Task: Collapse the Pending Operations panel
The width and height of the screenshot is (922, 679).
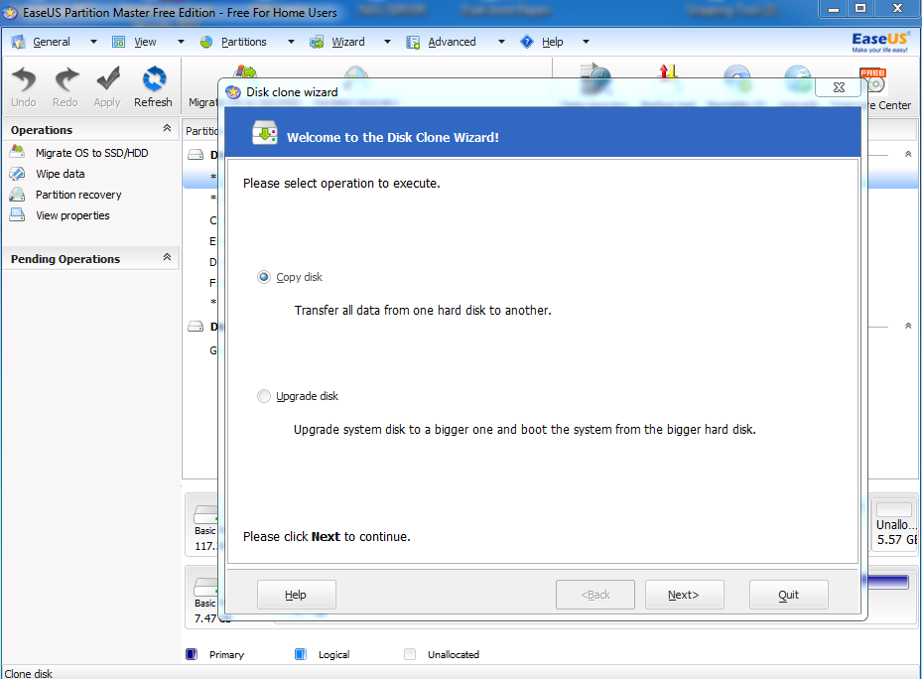Action: click(x=167, y=257)
